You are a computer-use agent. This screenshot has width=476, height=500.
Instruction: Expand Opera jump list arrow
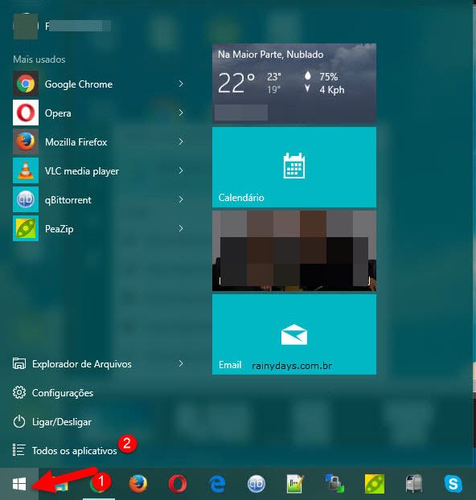[181, 113]
